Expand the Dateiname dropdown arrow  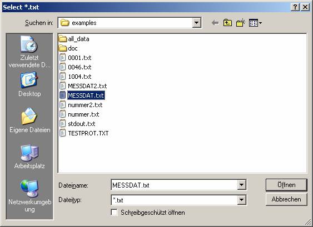[x=241, y=185]
